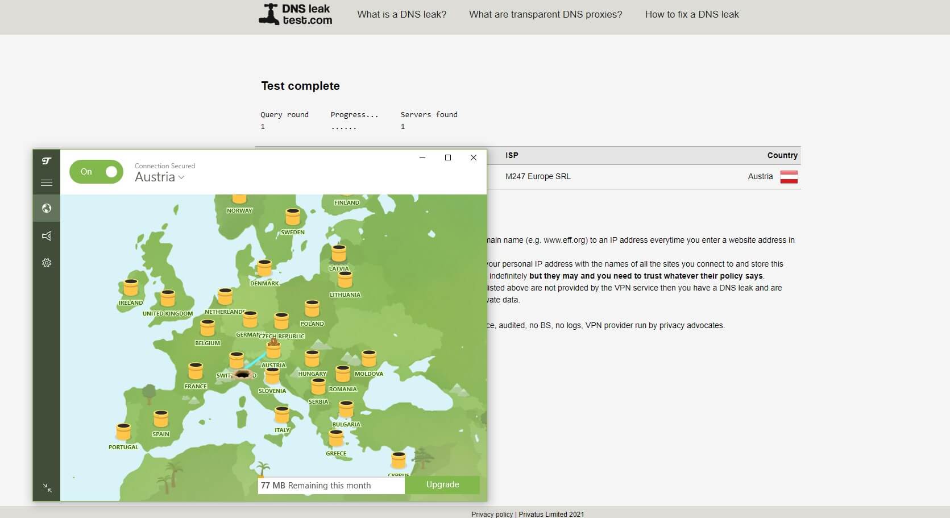Click the 'Servers found' label
950x518 pixels.
pyautogui.click(x=429, y=114)
